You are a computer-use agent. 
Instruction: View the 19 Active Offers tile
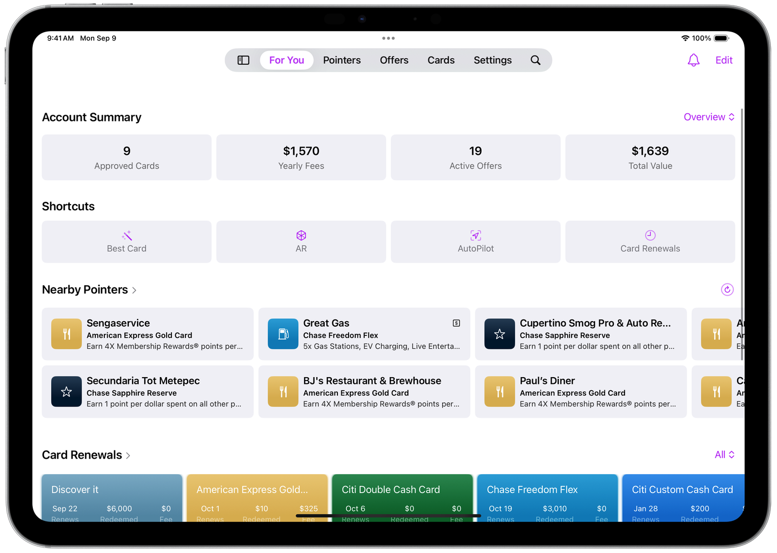point(476,158)
